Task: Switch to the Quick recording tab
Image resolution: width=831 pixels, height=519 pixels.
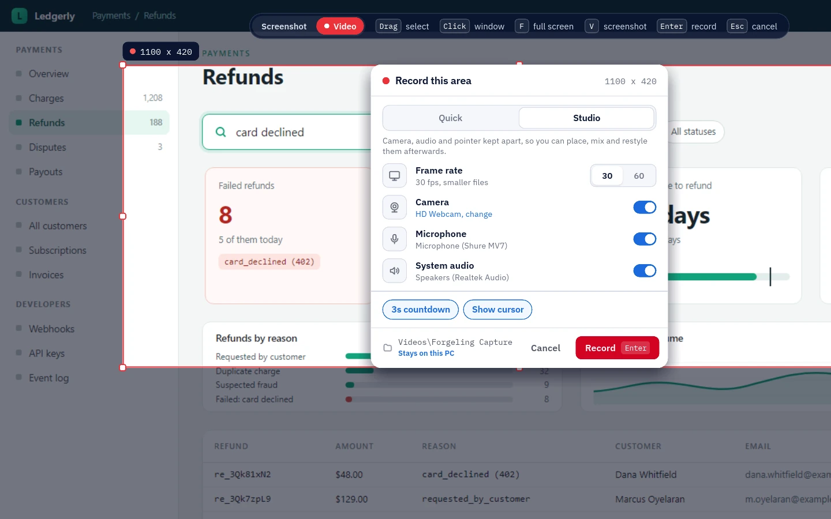Action: [x=451, y=118]
